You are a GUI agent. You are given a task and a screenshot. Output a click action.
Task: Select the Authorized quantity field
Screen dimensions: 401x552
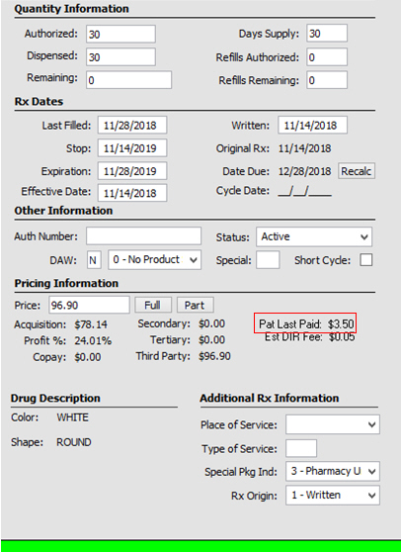pyautogui.click(x=120, y=35)
